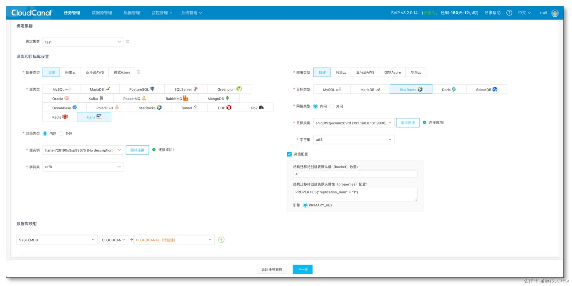Viewport: 572px width, 286px height.
Task: Open 机器管理 menu
Action: point(132,13)
